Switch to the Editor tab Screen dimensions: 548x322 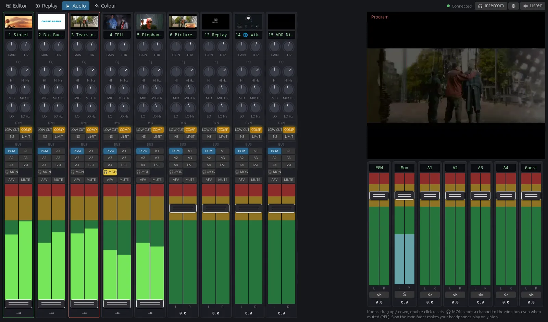(16, 6)
